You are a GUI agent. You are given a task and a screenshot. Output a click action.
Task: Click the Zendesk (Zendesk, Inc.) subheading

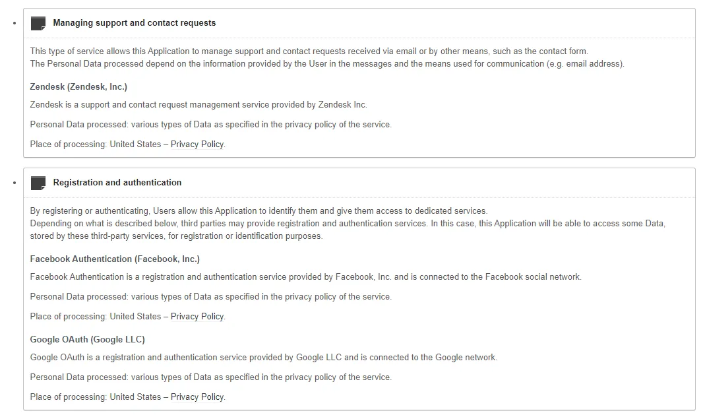pos(78,87)
